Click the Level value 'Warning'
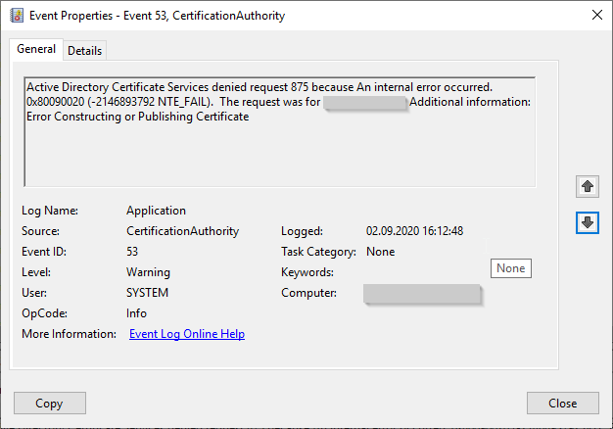This screenshot has height=429, width=613. 148,272
